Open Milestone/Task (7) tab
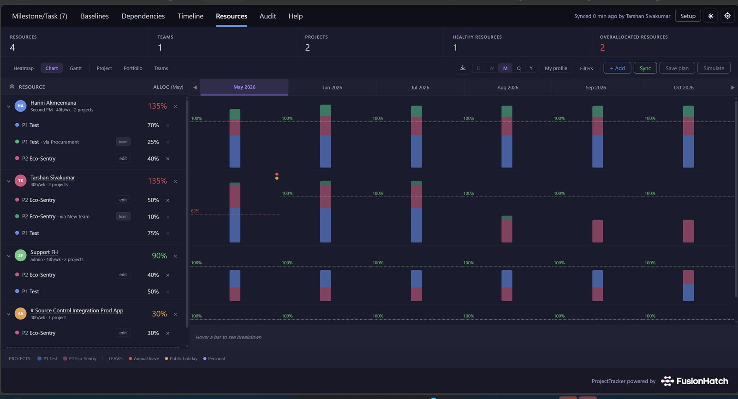This screenshot has height=399, width=738. click(x=40, y=16)
